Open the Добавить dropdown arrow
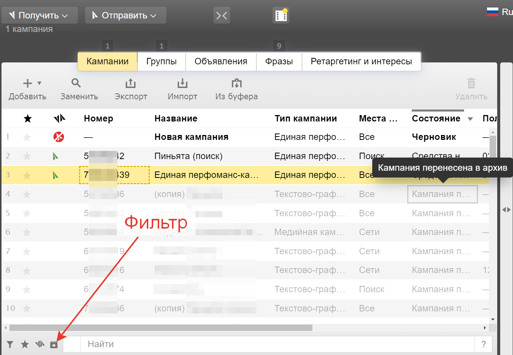Image resolution: width=513 pixels, height=355 pixels. point(39,83)
